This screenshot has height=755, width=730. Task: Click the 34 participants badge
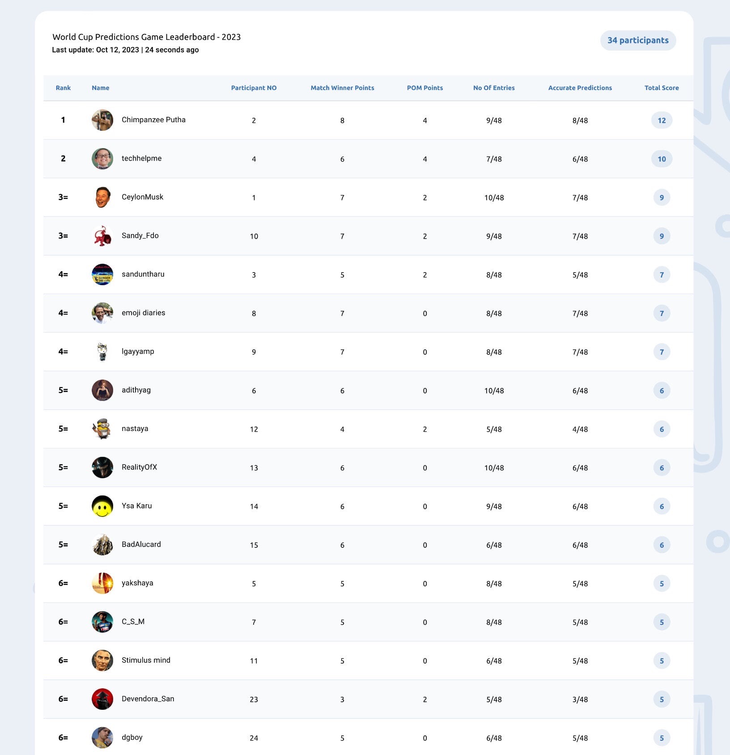tap(638, 40)
